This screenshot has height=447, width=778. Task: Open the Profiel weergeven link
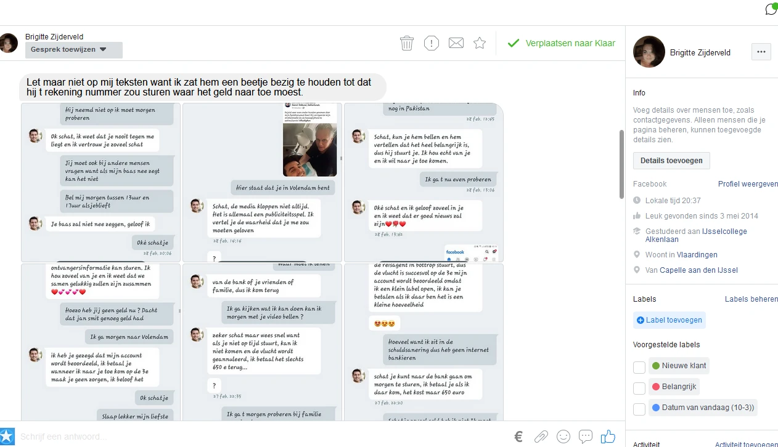tap(748, 184)
